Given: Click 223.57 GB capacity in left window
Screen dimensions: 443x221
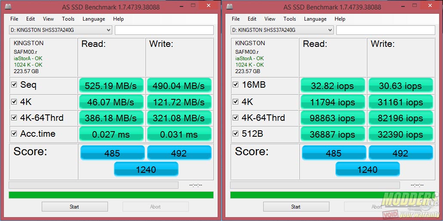Looking at the screenshot, I should (x=26, y=71).
